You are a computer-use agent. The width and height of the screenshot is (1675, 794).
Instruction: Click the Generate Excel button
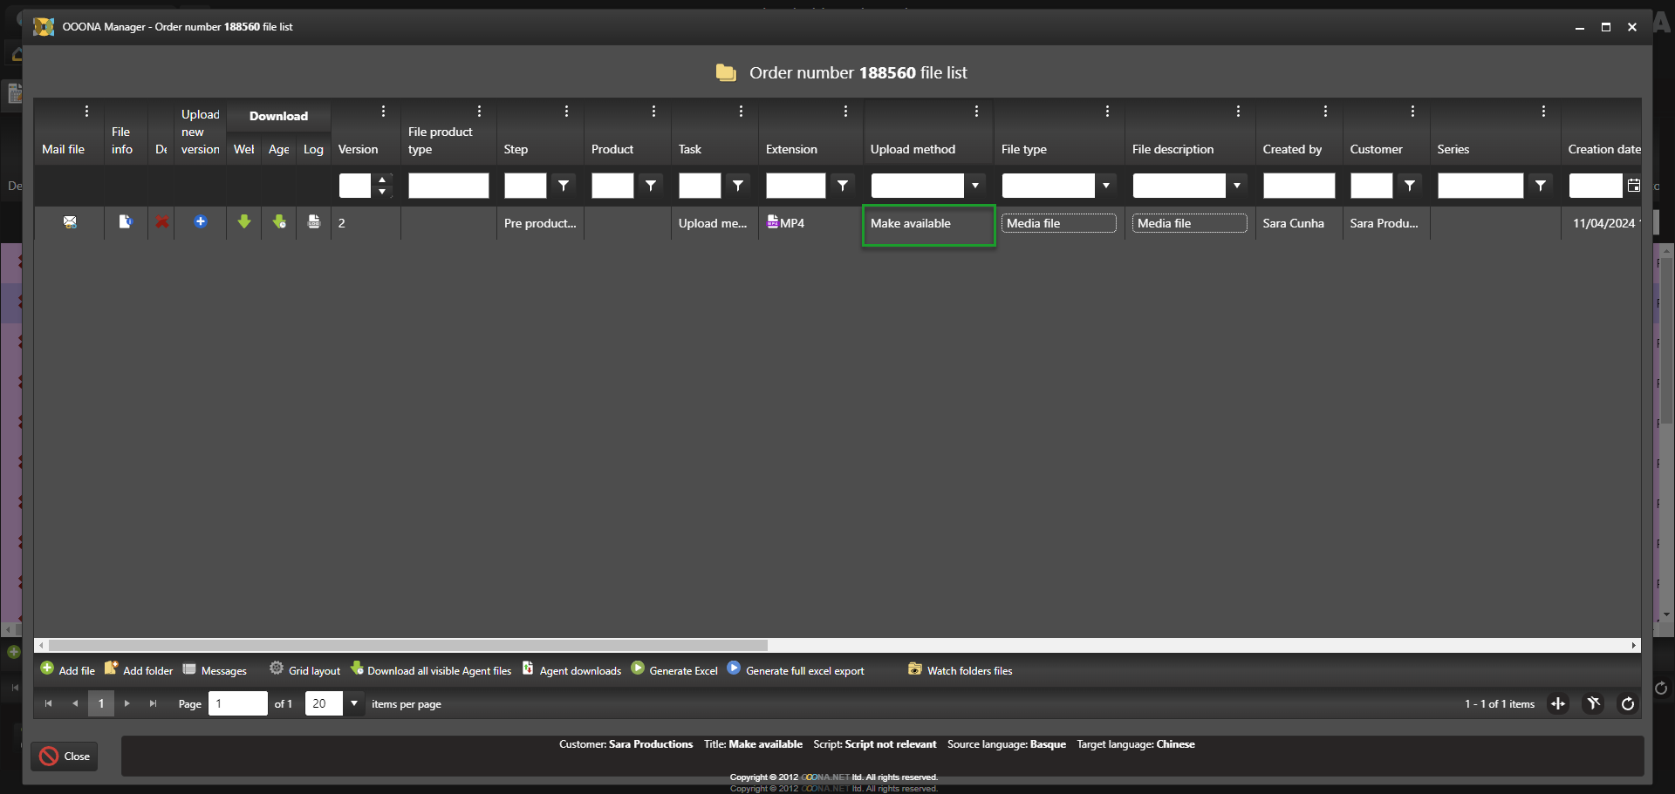(x=674, y=670)
